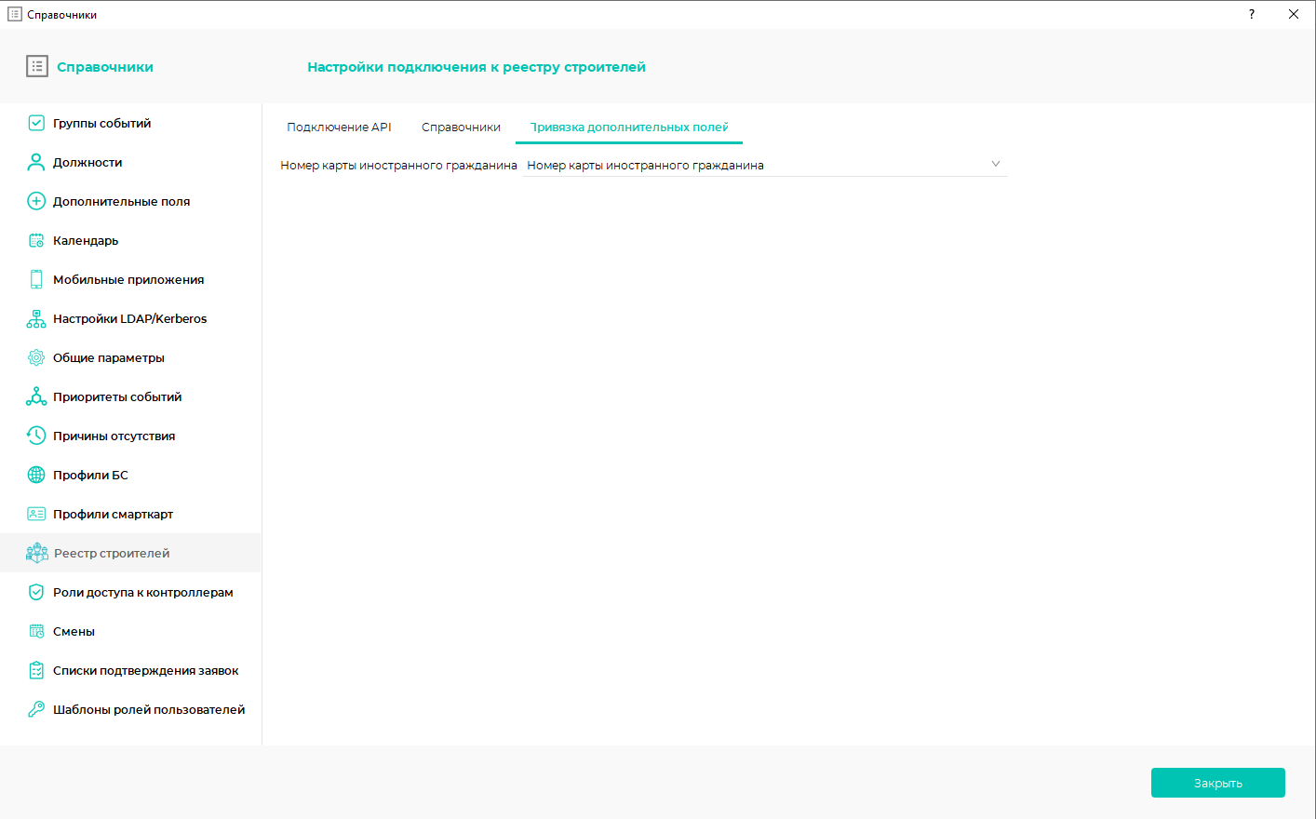
Task: Select Смены in the sidebar
Action: pyautogui.click(x=74, y=631)
